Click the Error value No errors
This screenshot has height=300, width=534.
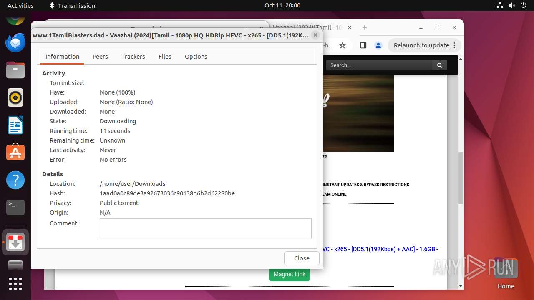point(113,160)
